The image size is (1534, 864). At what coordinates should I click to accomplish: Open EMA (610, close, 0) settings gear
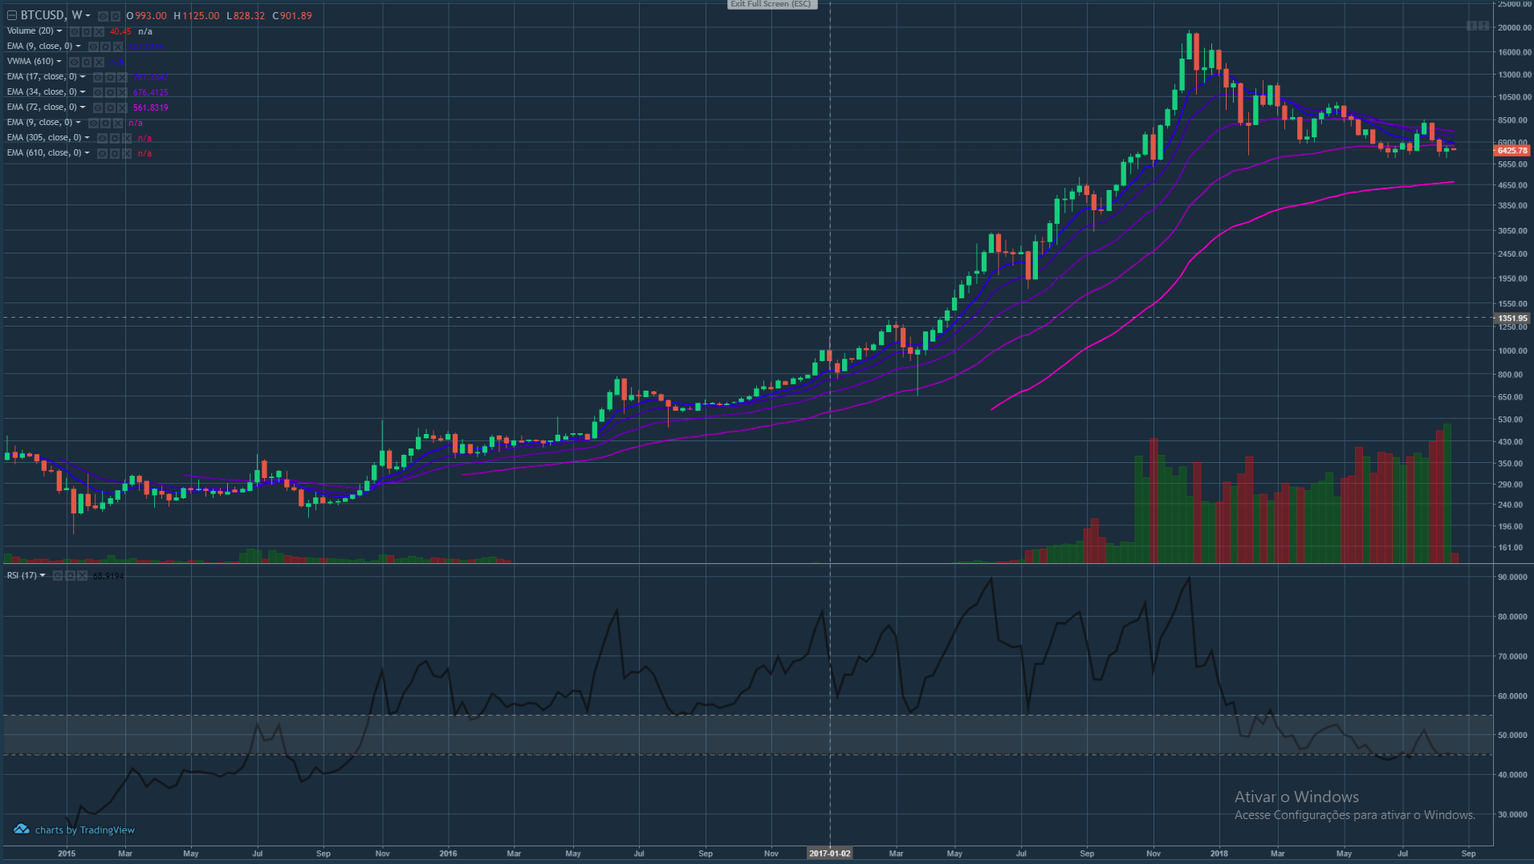point(115,153)
